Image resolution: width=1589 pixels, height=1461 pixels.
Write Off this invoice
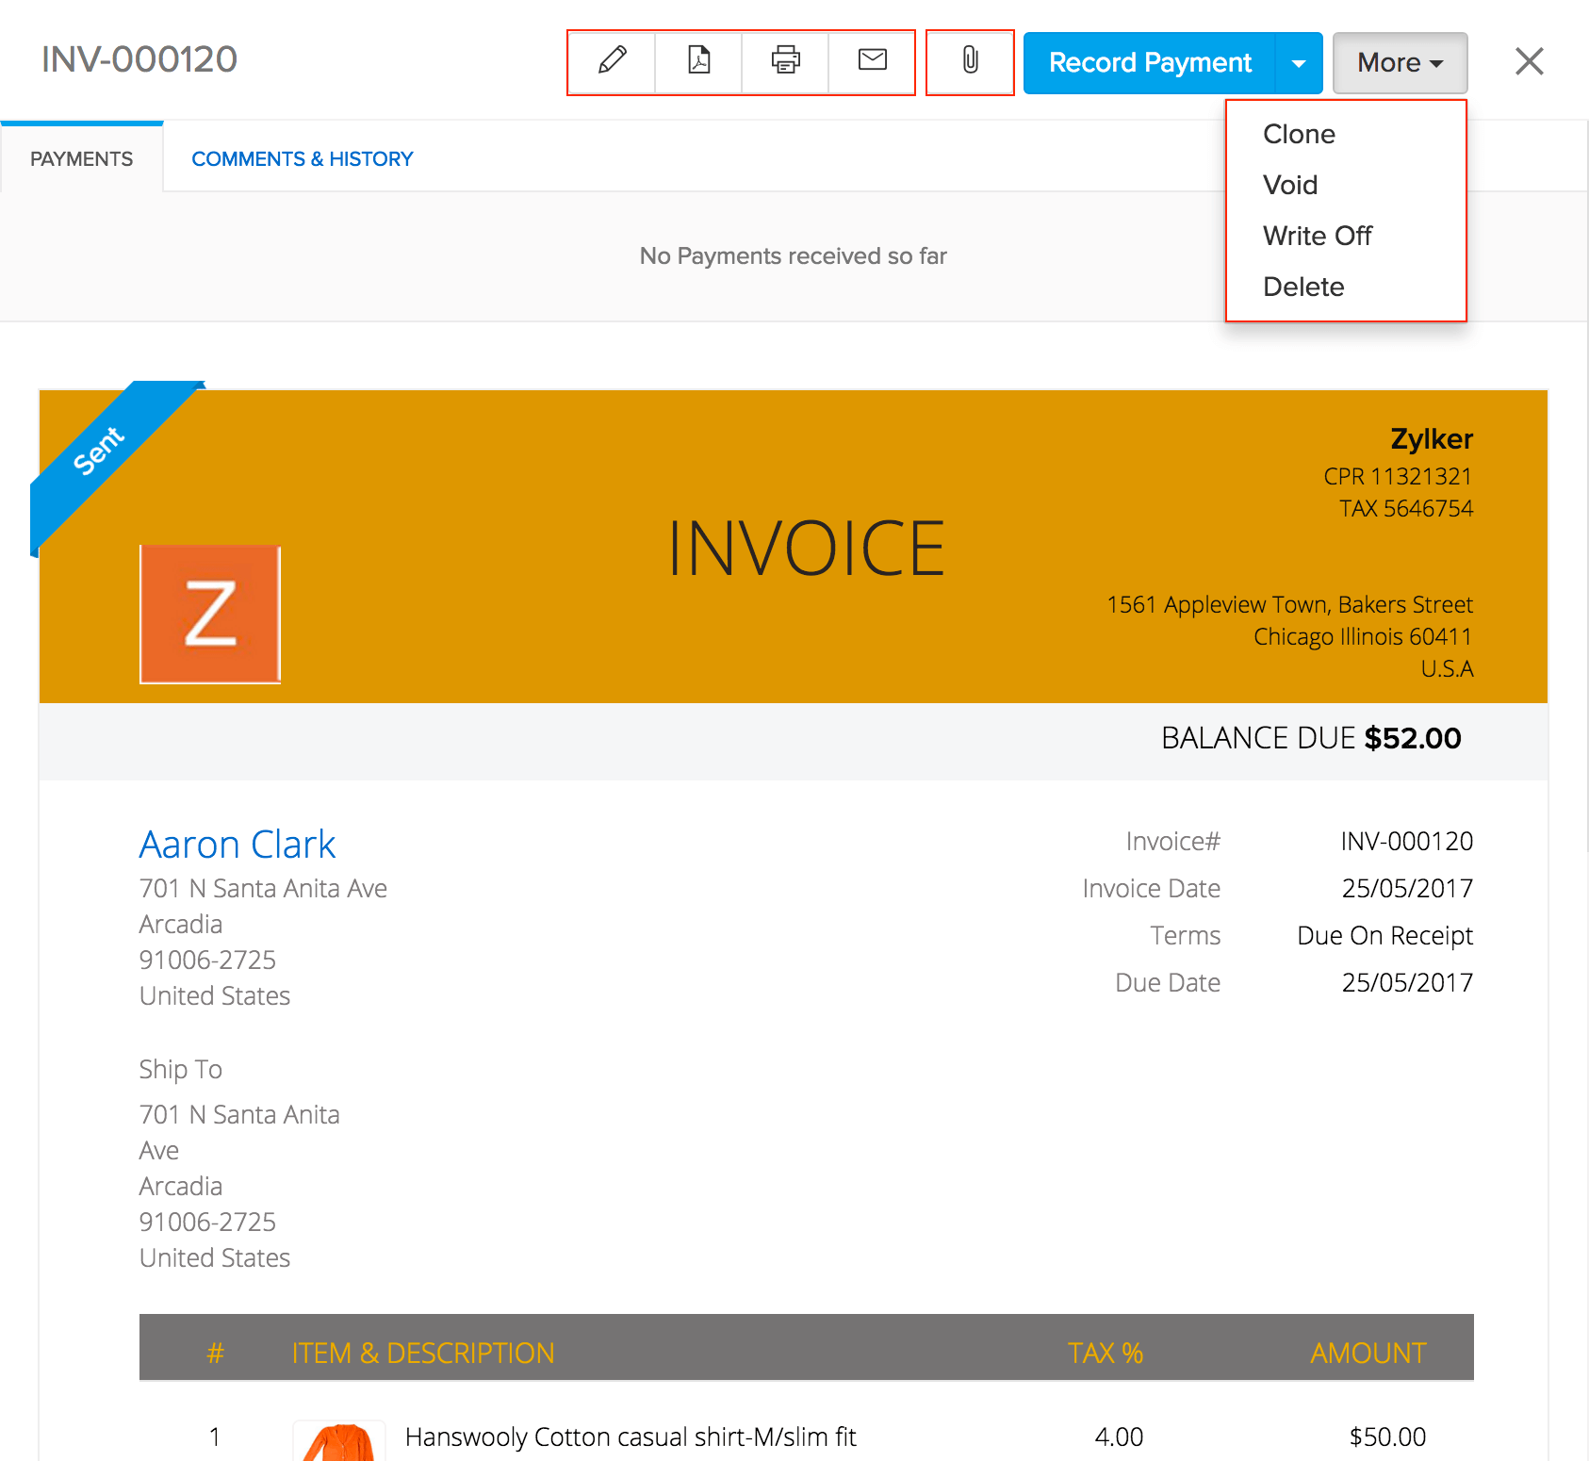(1317, 236)
